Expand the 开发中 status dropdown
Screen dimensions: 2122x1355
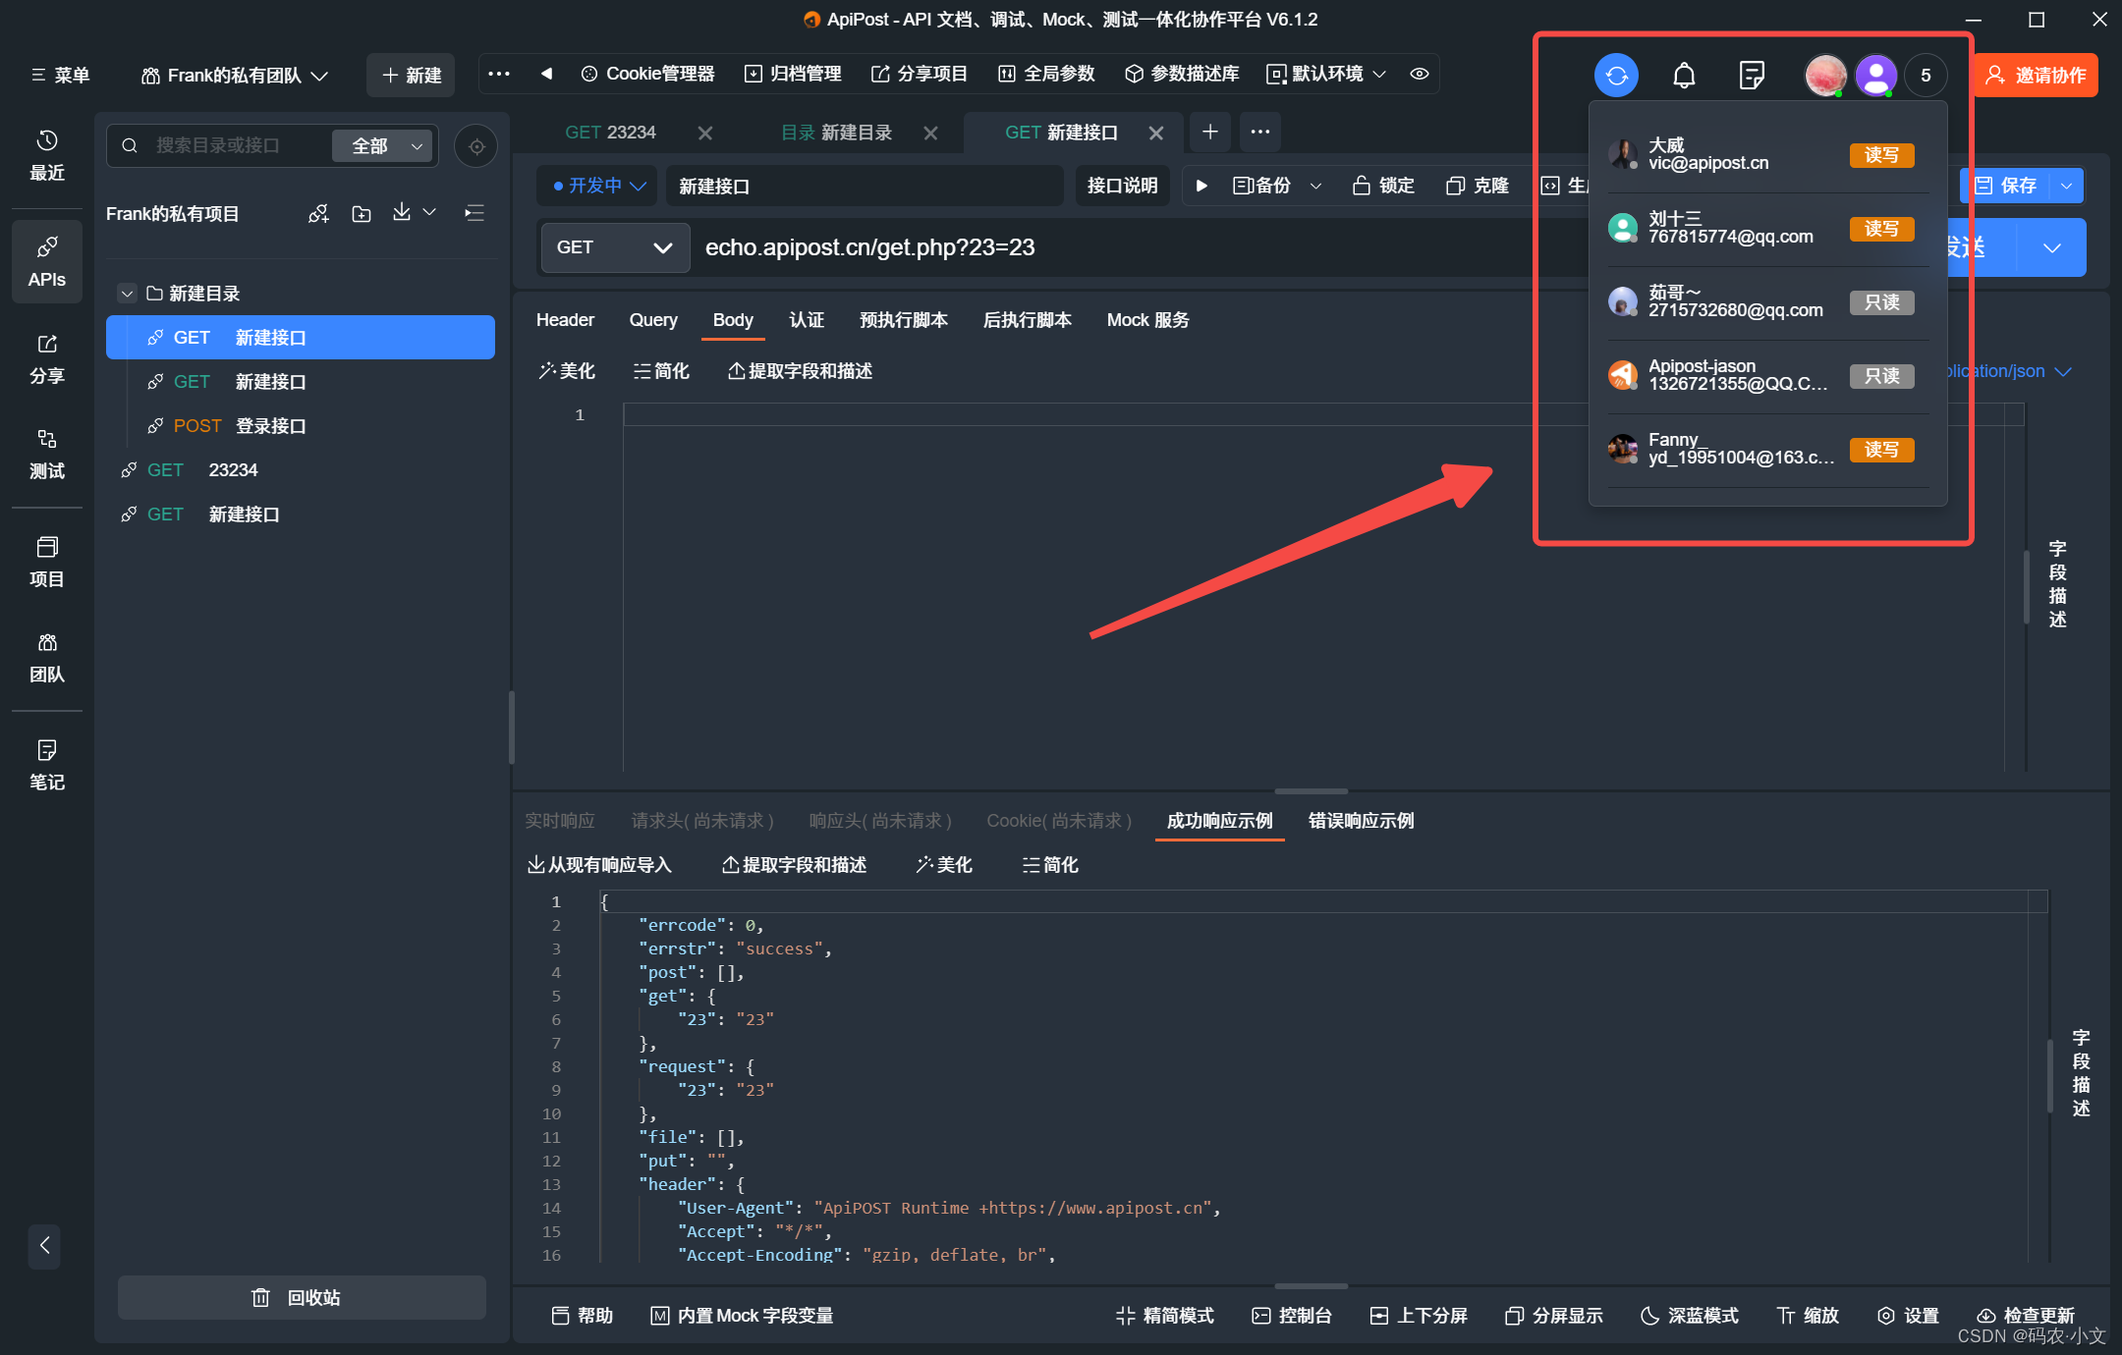(x=599, y=186)
